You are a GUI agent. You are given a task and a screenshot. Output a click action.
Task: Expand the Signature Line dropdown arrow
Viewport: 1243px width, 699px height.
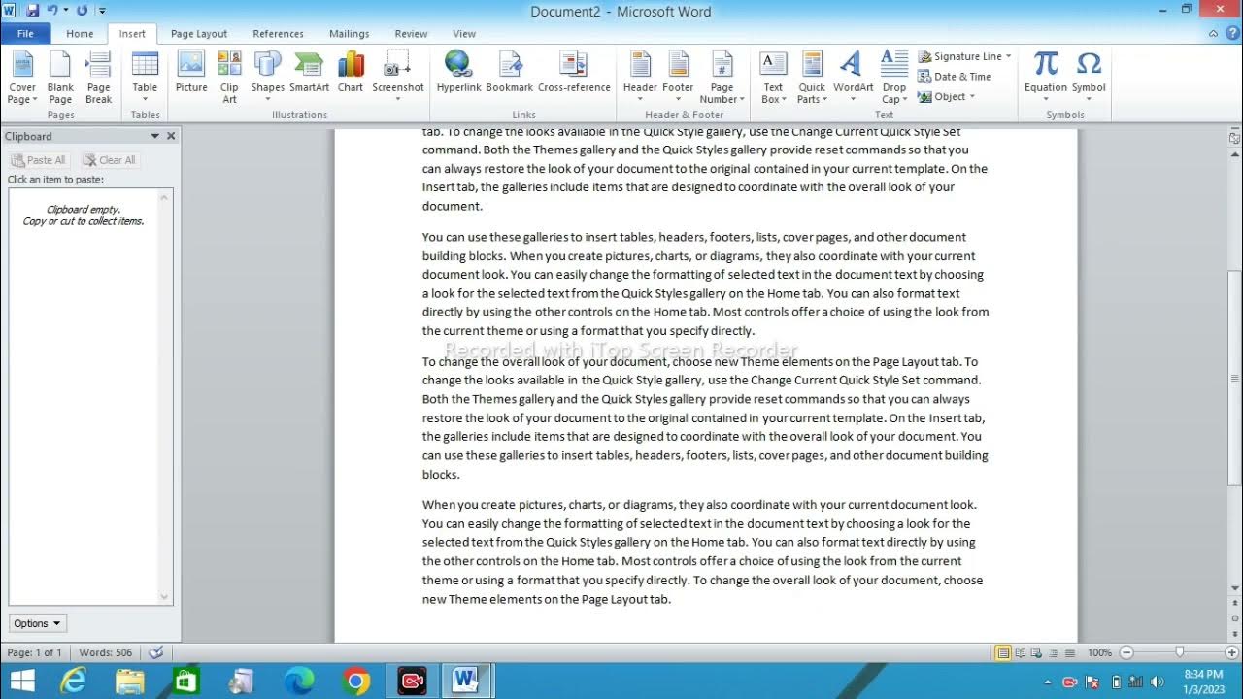pos(1008,56)
